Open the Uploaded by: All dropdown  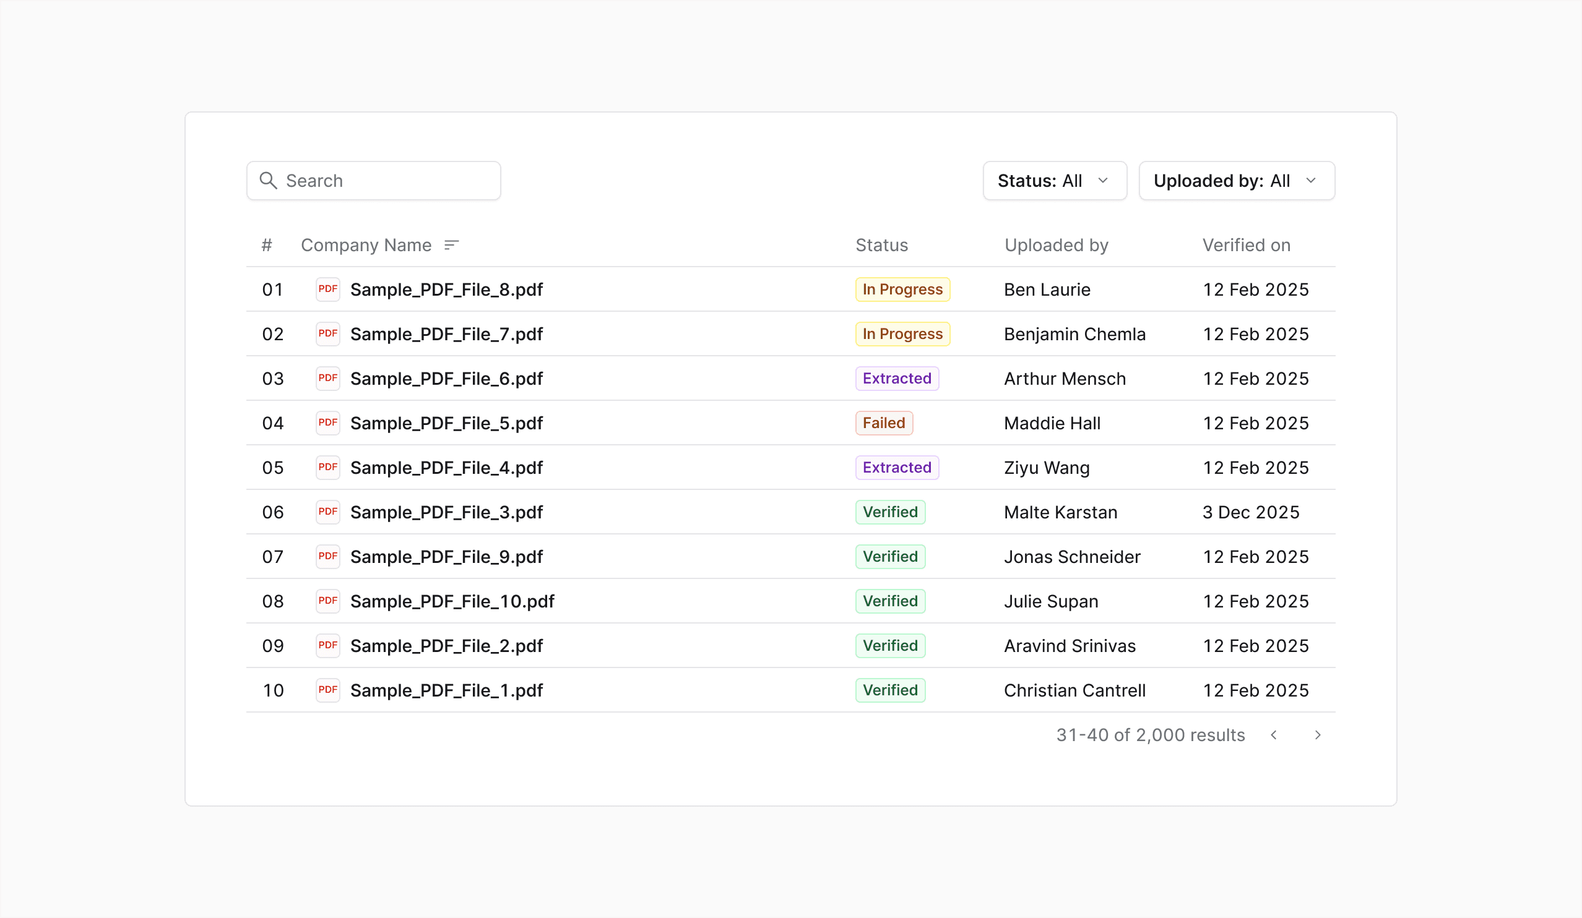1237,181
